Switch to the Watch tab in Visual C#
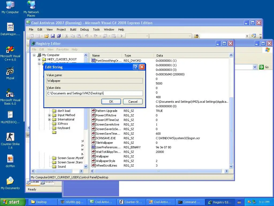Viewport: 274px width, 206px height. coord(48,182)
